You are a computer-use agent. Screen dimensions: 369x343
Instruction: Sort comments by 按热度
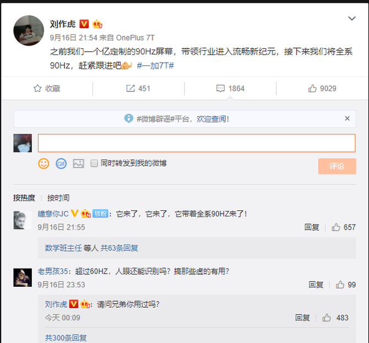24,198
